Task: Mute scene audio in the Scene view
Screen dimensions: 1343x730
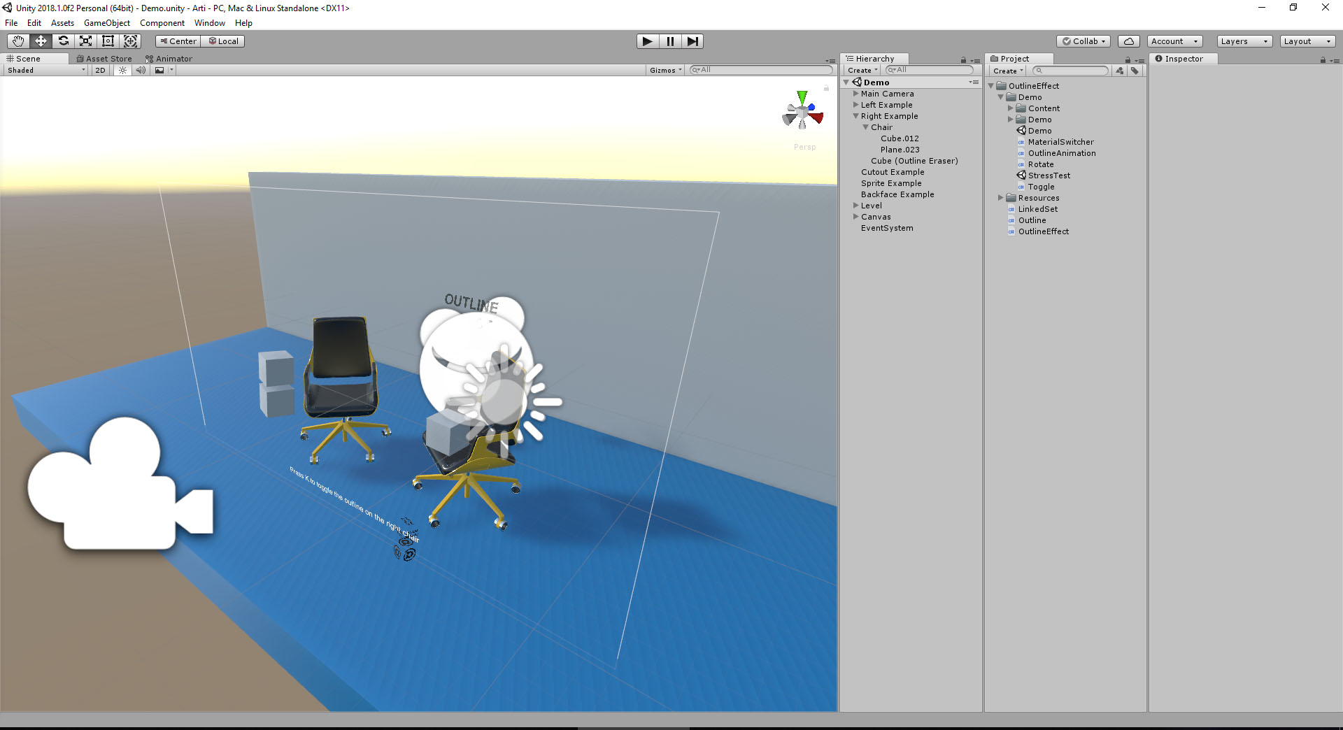Action: point(141,70)
